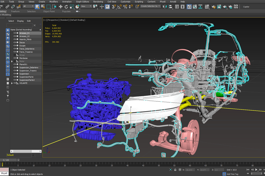Click the Display menu in Scene Explorer
Viewport: 265px width, 176px height.
click(x=20, y=21)
